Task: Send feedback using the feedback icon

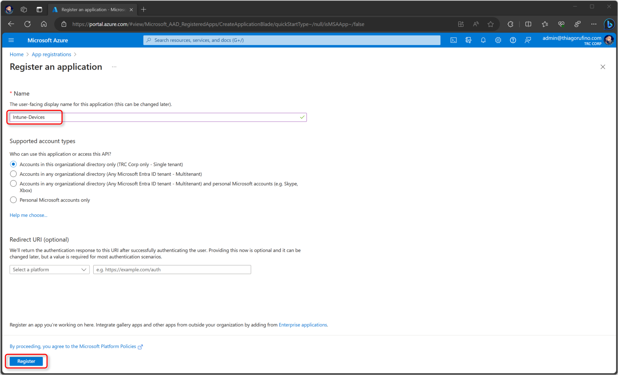Action: (528, 40)
